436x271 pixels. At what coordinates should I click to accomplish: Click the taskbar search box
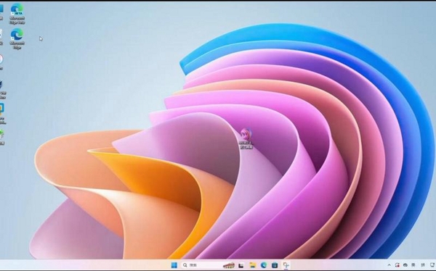(203, 265)
